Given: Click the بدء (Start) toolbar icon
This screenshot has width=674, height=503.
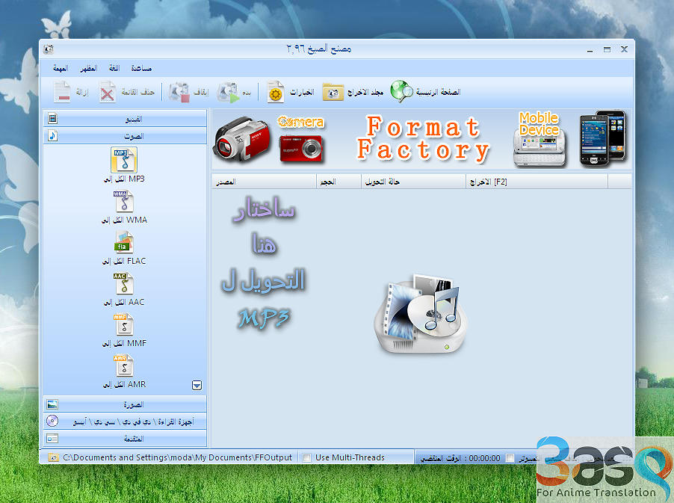Looking at the screenshot, I should click(x=228, y=92).
